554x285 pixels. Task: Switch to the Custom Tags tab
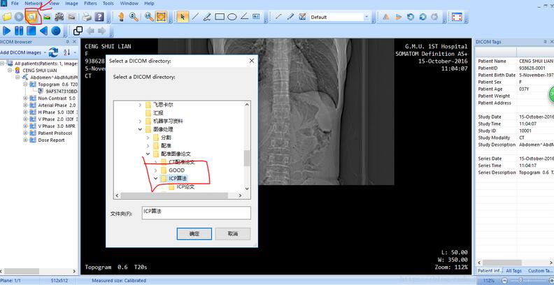pos(540,271)
